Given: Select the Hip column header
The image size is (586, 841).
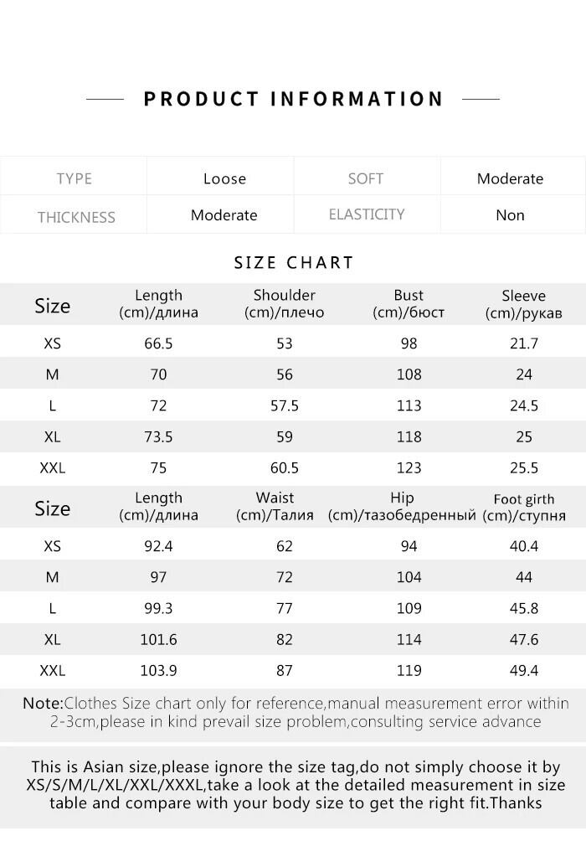Looking at the screenshot, I should coord(402,507).
